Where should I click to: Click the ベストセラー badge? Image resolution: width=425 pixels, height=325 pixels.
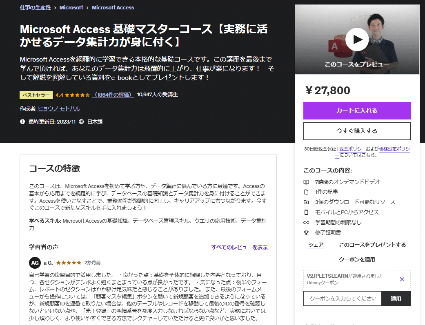pyautogui.click(x=36, y=95)
